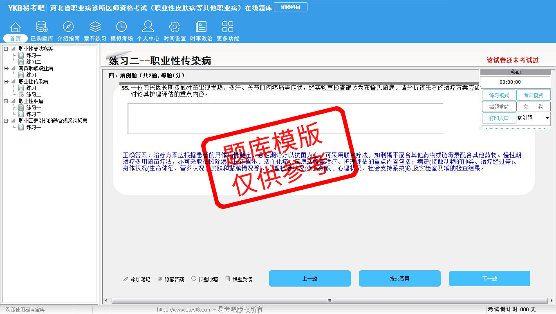
Task: Click the horizontal scrollbar left arrow
Action: point(106,301)
